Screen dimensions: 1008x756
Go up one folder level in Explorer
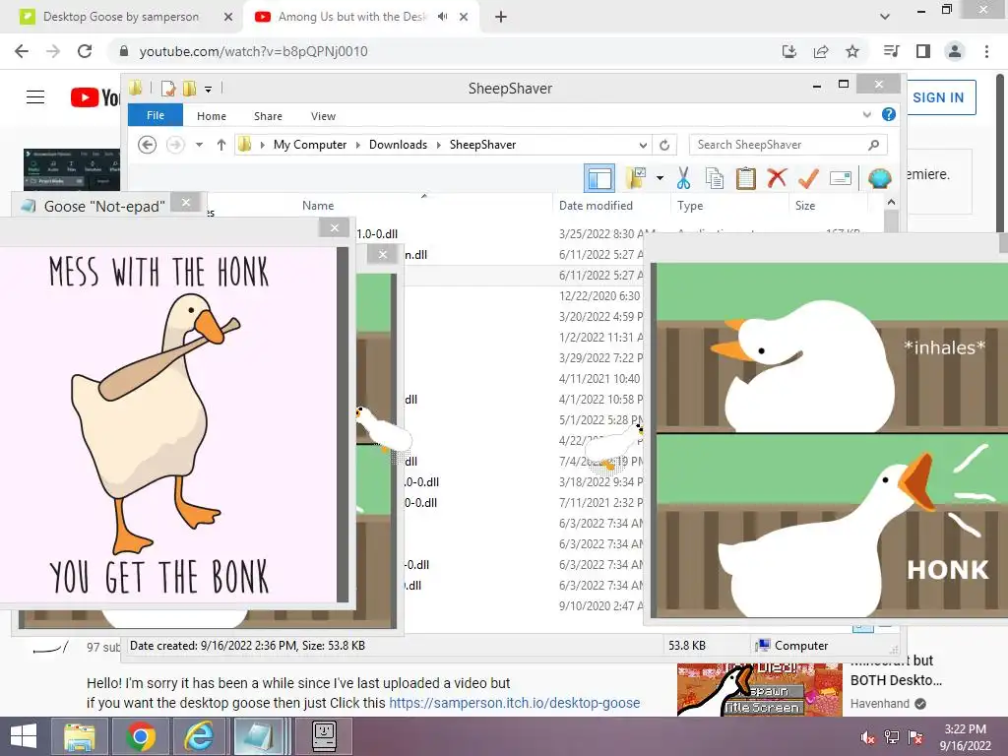pyautogui.click(x=221, y=145)
